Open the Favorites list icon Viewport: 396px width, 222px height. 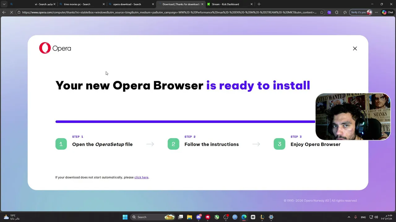[345, 12]
